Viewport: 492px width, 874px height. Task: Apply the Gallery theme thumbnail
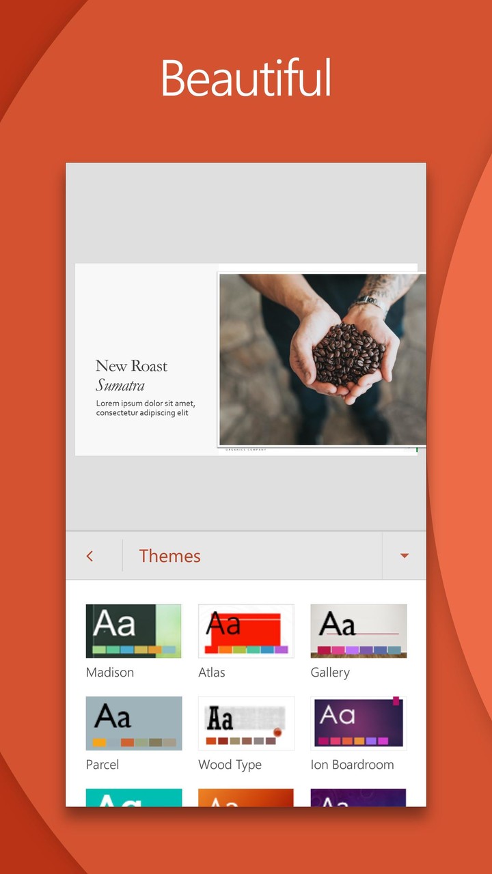click(359, 631)
